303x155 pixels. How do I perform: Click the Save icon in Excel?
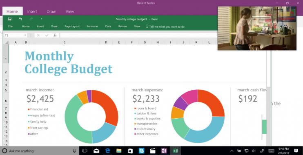click(10, 19)
